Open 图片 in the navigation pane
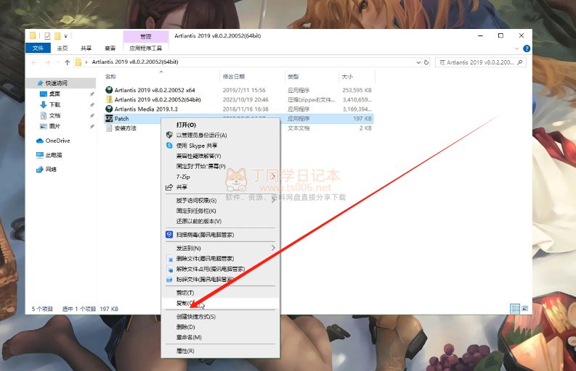Viewport: 576px width, 371px height. 54,126
